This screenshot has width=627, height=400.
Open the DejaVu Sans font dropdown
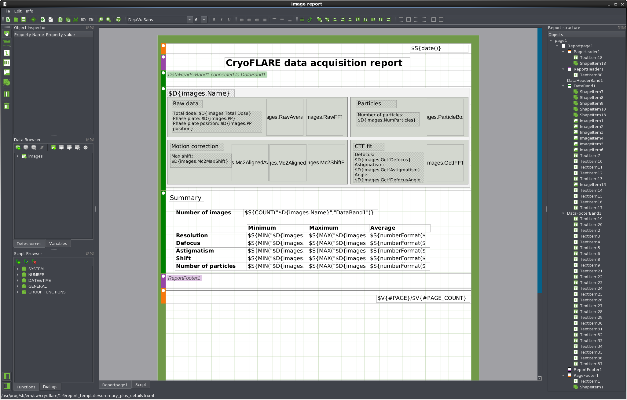click(x=189, y=20)
